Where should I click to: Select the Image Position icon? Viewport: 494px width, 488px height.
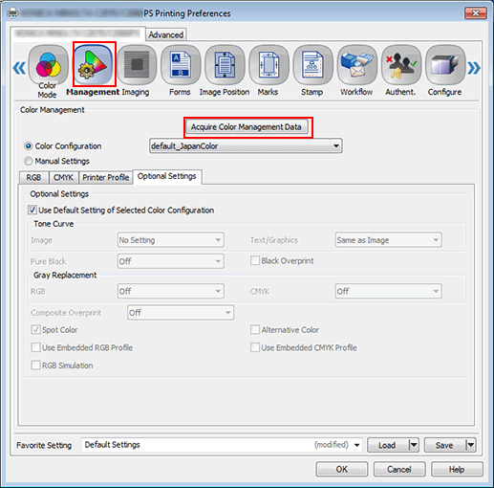click(x=225, y=65)
